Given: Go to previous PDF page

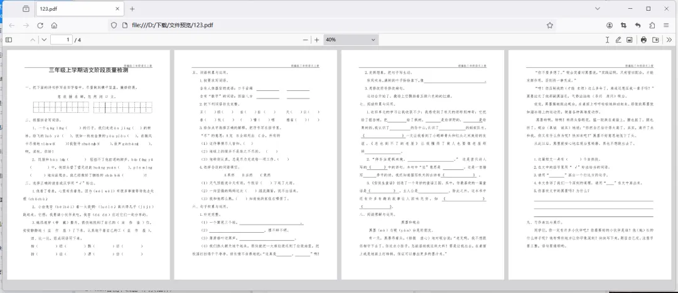Looking at the screenshot, I should click(x=33, y=40).
